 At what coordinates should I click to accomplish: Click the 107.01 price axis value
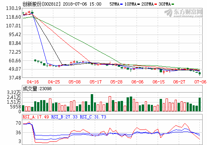tap(14, 26)
